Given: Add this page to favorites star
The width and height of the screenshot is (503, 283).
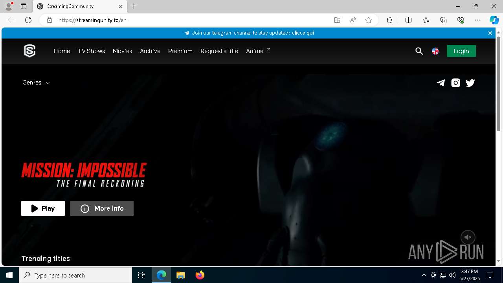Looking at the screenshot, I should [369, 20].
